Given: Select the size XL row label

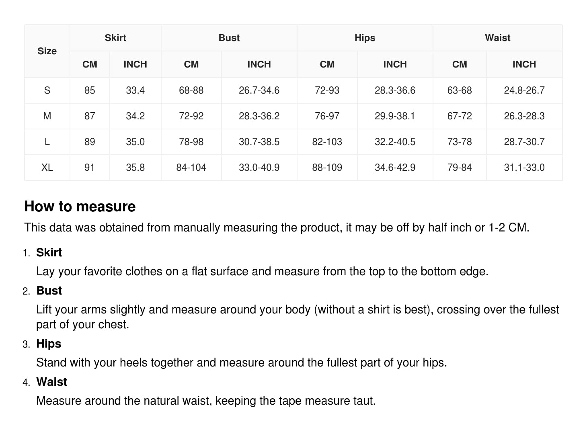Looking at the screenshot, I should pos(47,168).
